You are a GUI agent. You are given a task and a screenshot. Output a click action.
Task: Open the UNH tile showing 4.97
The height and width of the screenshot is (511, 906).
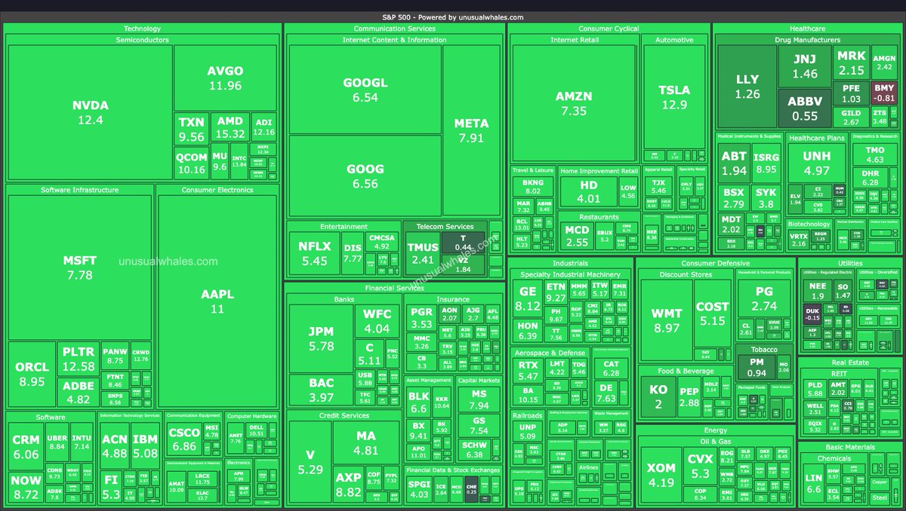tap(816, 164)
